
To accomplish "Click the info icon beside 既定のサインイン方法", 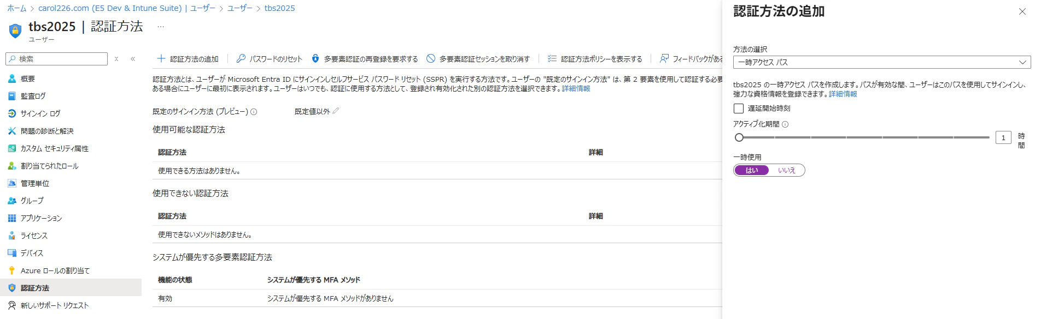I will pyautogui.click(x=254, y=112).
